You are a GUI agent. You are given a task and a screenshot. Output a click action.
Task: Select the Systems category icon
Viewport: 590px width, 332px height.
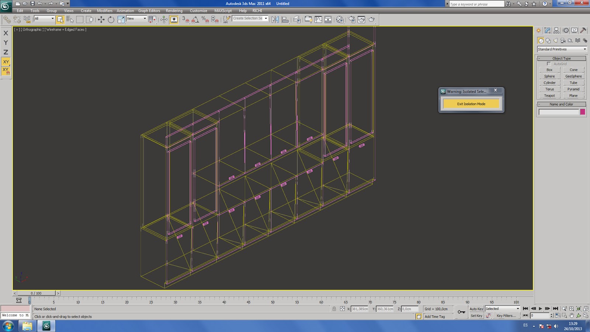point(585,41)
